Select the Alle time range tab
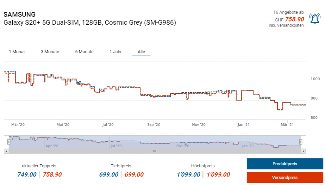 point(141,52)
